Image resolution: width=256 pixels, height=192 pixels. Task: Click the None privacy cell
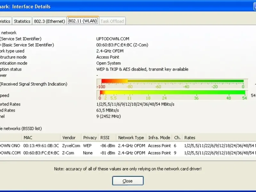pyautogui.click(x=88, y=153)
